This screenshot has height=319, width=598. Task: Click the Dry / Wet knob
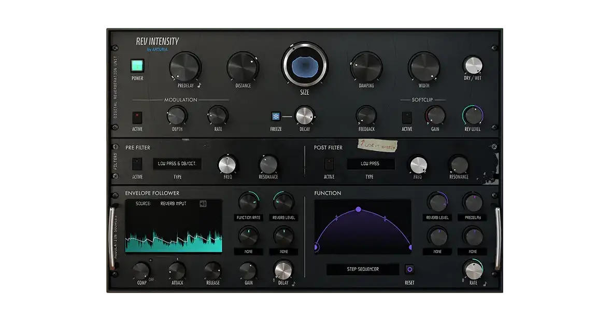pyautogui.click(x=473, y=65)
